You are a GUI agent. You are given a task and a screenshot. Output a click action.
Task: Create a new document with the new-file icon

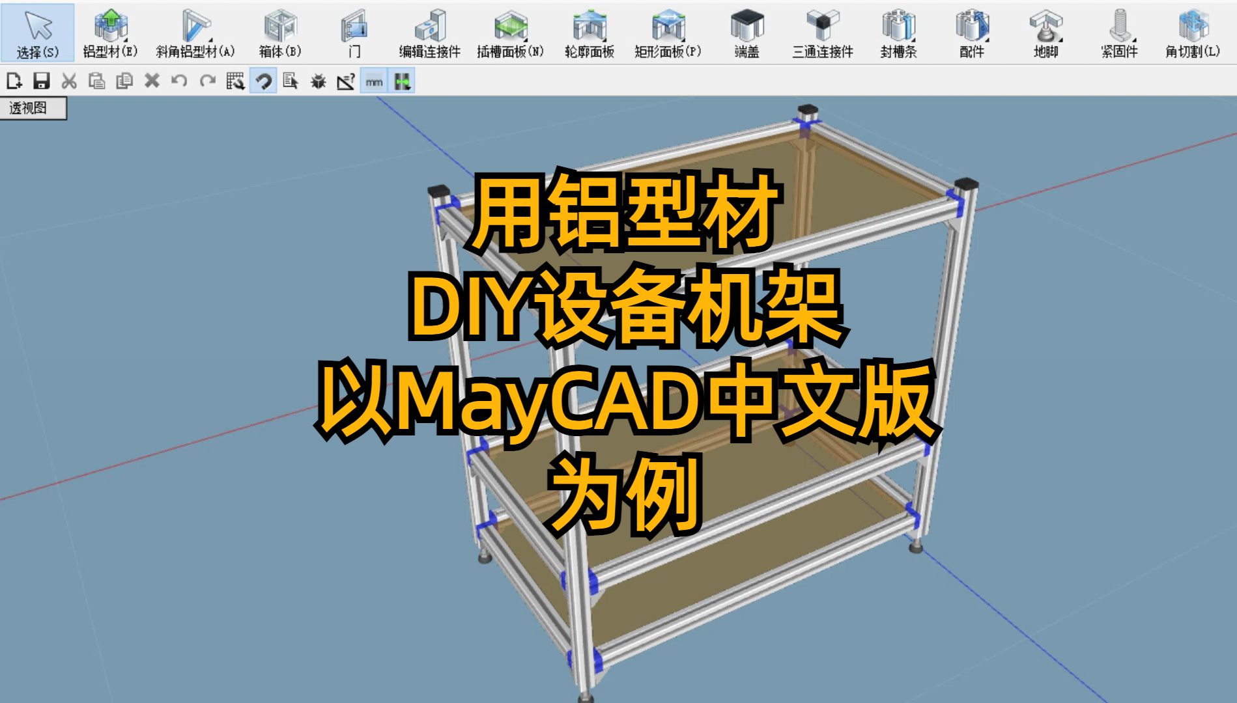coord(14,81)
